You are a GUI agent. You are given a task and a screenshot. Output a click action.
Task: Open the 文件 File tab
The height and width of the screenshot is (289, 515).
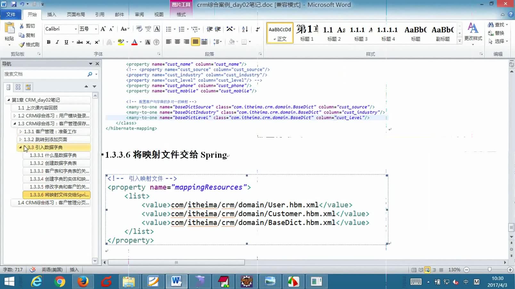click(x=11, y=14)
